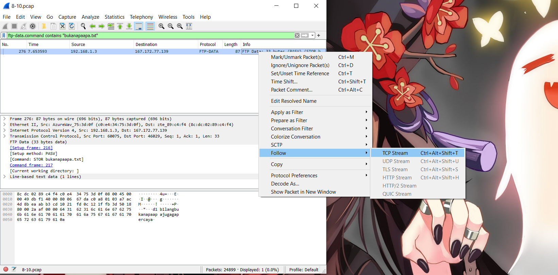Screen dimensions: 558x275
Task: Click Edit Resolved Name entry
Action: point(315,101)
